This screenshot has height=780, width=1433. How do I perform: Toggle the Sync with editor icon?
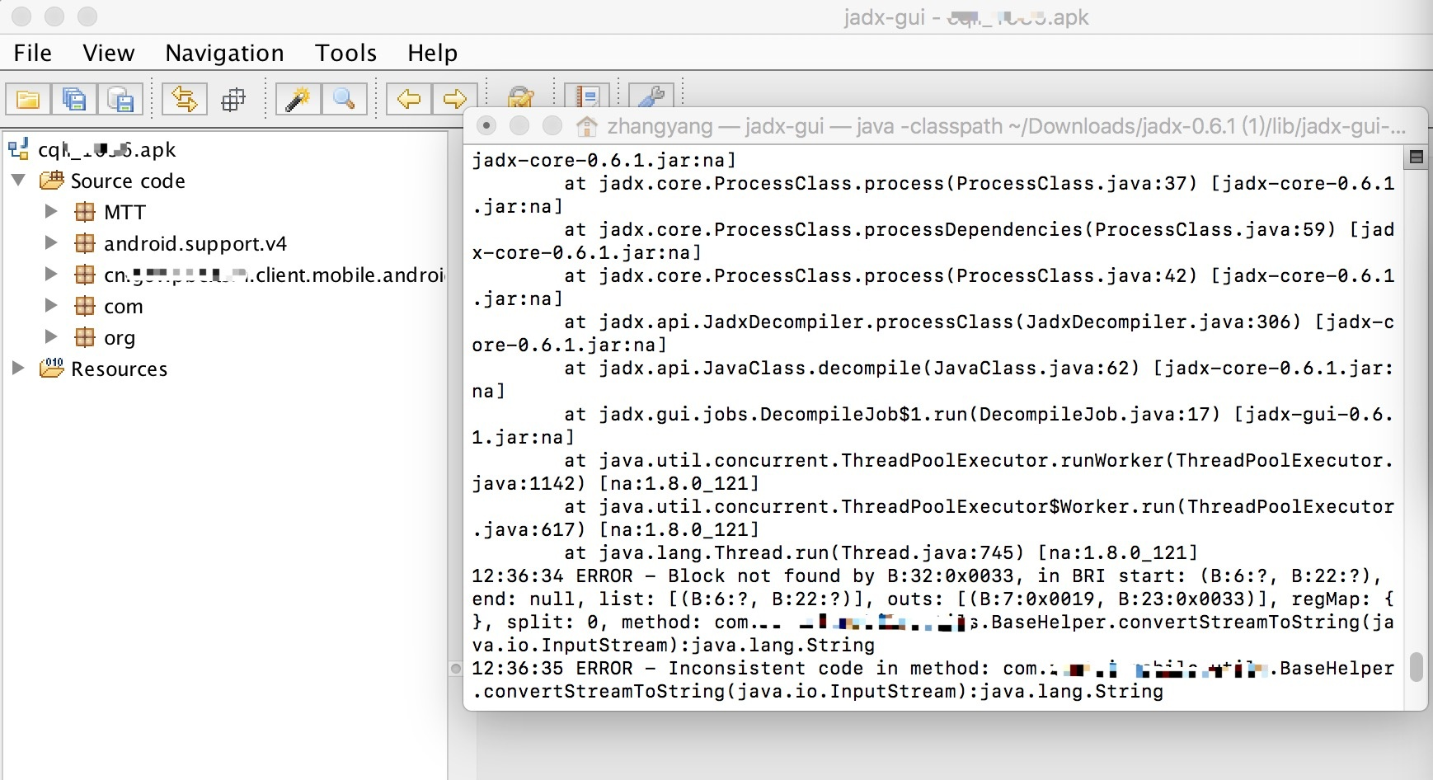[184, 100]
